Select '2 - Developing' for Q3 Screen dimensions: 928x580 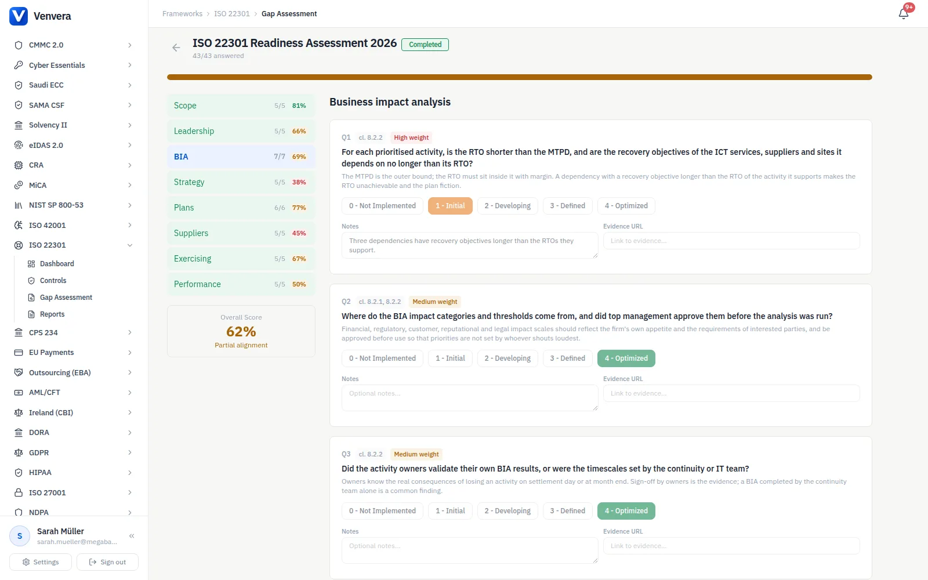(x=507, y=511)
